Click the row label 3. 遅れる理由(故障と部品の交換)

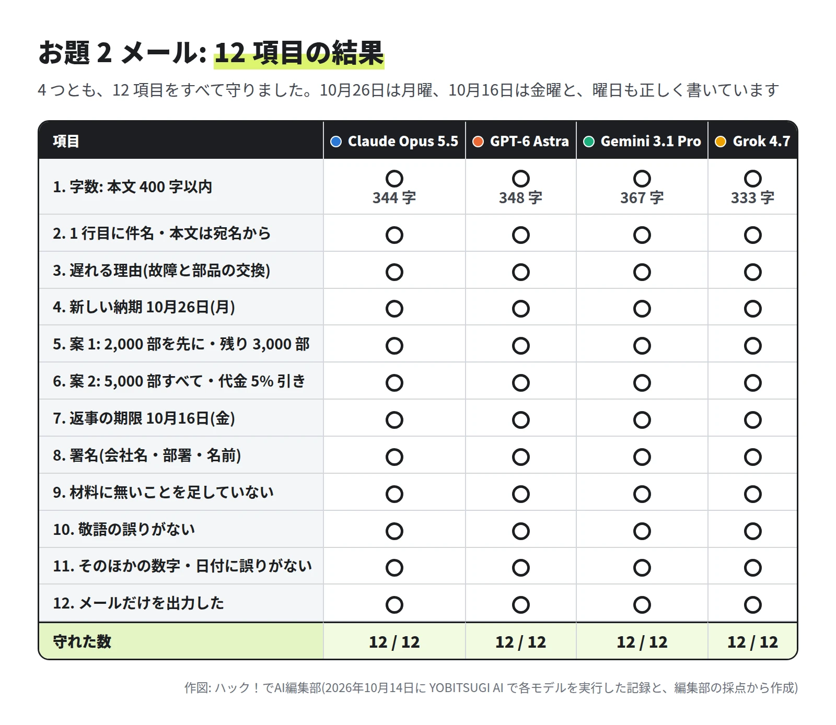pyautogui.click(x=161, y=271)
